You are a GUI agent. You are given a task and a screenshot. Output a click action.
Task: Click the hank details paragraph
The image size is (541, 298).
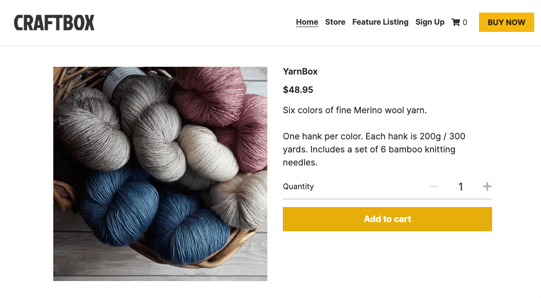coord(374,149)
